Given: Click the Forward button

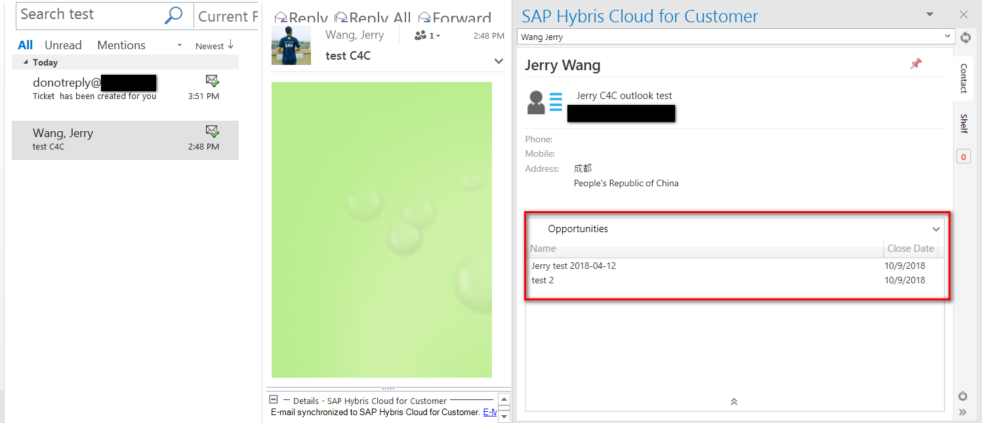Looking at the screenshot, I should pyautogui.click(x=454, y=18).
